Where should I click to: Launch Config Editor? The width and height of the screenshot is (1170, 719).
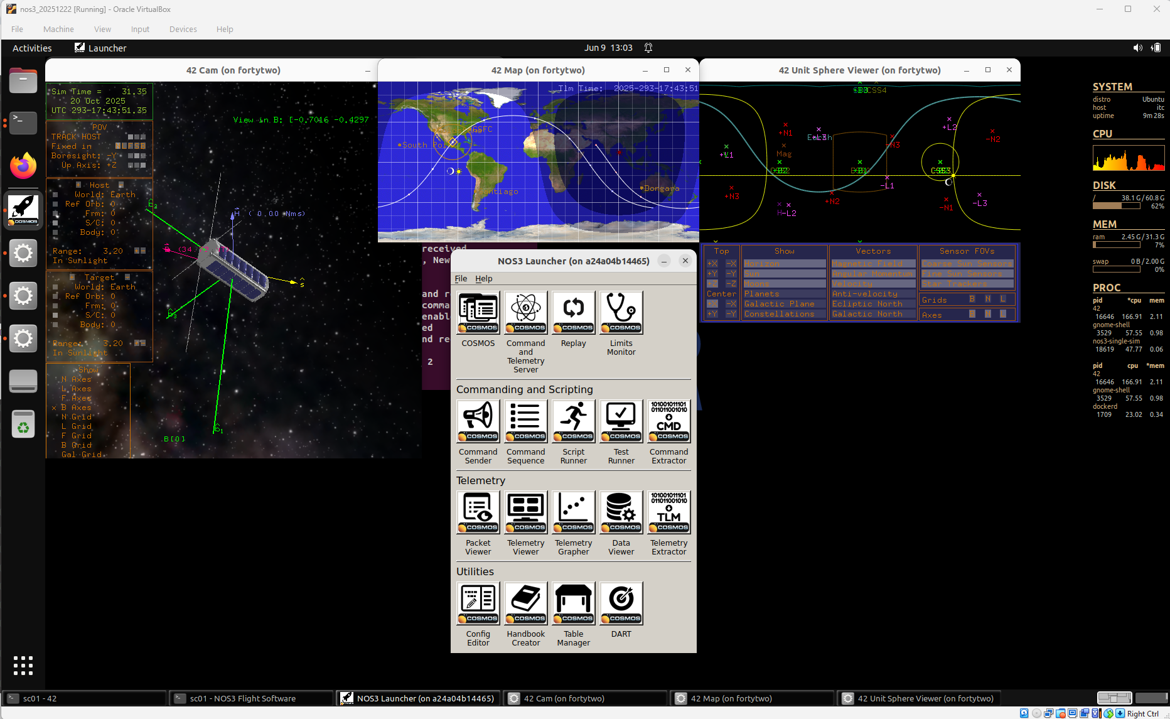(x=478, y=603)
